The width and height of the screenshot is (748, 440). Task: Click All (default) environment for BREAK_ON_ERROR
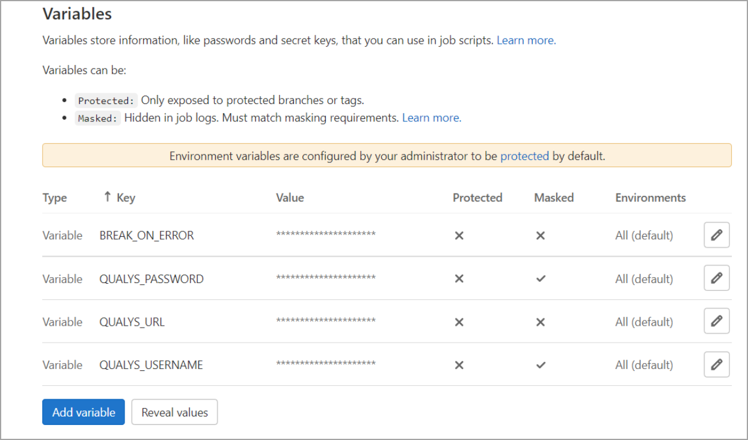(644, 236)
